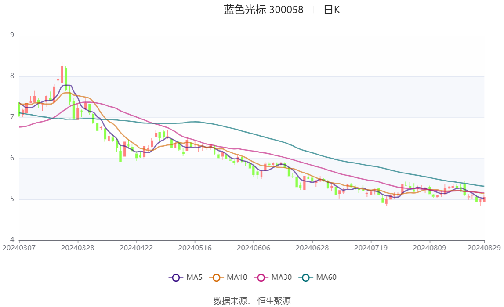This screenshot has width=504, height=307.
Task: Toggle the MA30 legend series
Action: pyautogui.click(x=273, y=278)
